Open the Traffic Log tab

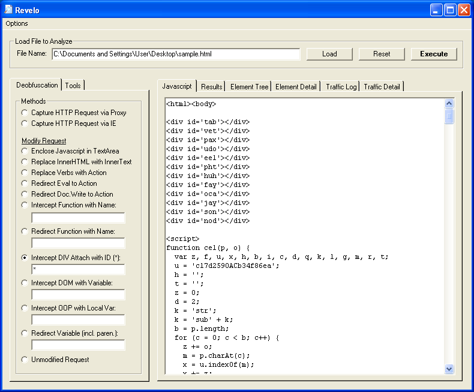click(x=341, y=87)
